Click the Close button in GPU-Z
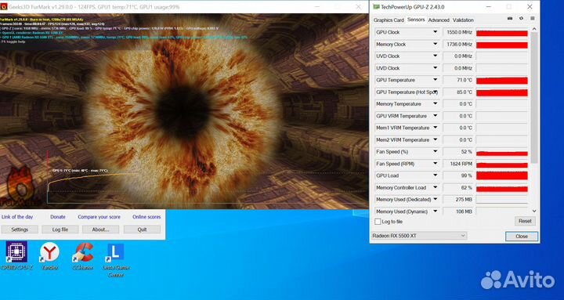This screenshot has height=300, width=564. click(x=522, y=237)
